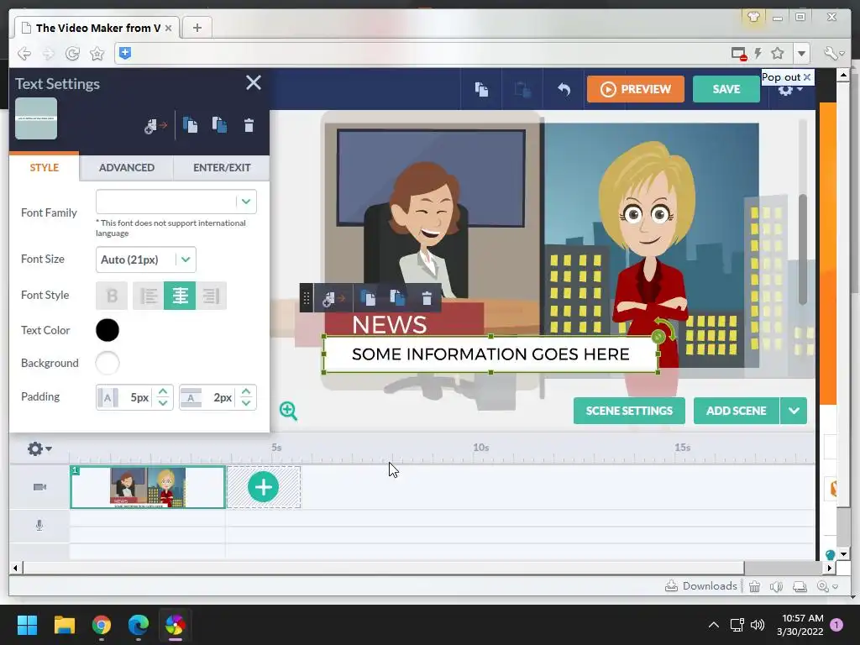
Task: Open Chrome from the taskbar
Action: (x=102, y=625)
